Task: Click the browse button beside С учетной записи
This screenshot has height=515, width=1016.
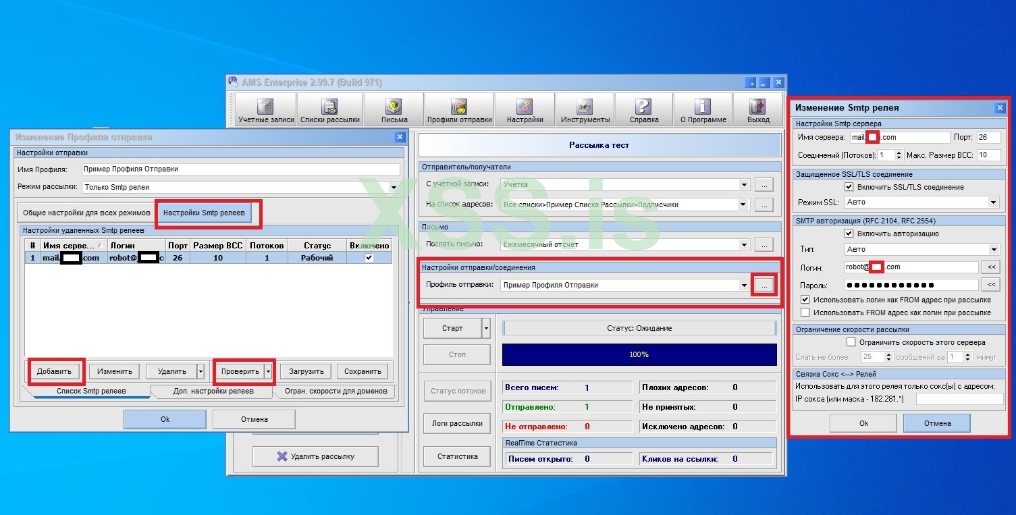Action: click(x=764, y=184)
